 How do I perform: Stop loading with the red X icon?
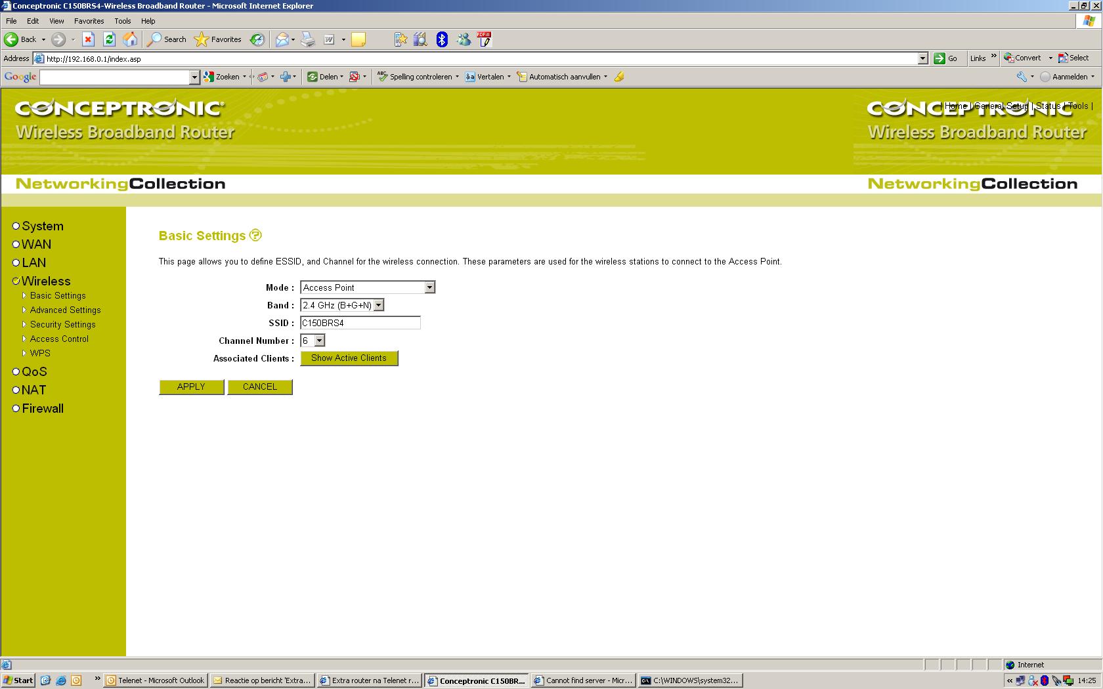click(88, 39)
